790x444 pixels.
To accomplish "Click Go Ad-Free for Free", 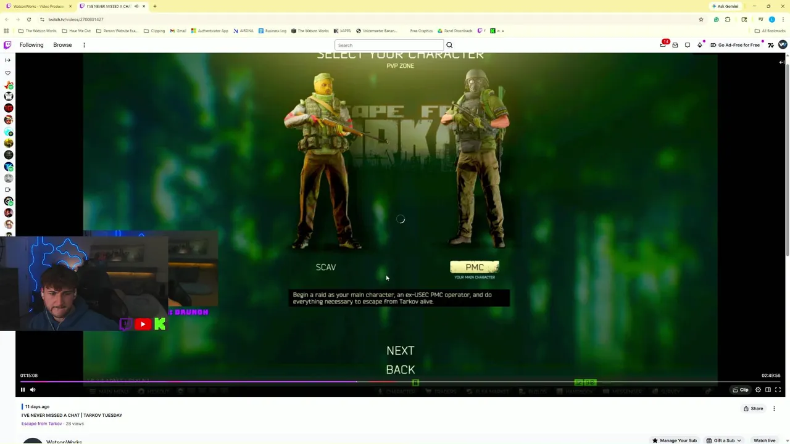I will click(x=735, y=45).
